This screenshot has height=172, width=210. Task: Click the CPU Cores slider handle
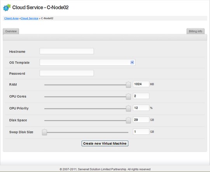point(128,97)
